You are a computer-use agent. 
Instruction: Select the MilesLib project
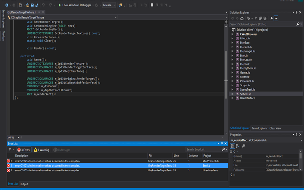click(x=245, y=77)
